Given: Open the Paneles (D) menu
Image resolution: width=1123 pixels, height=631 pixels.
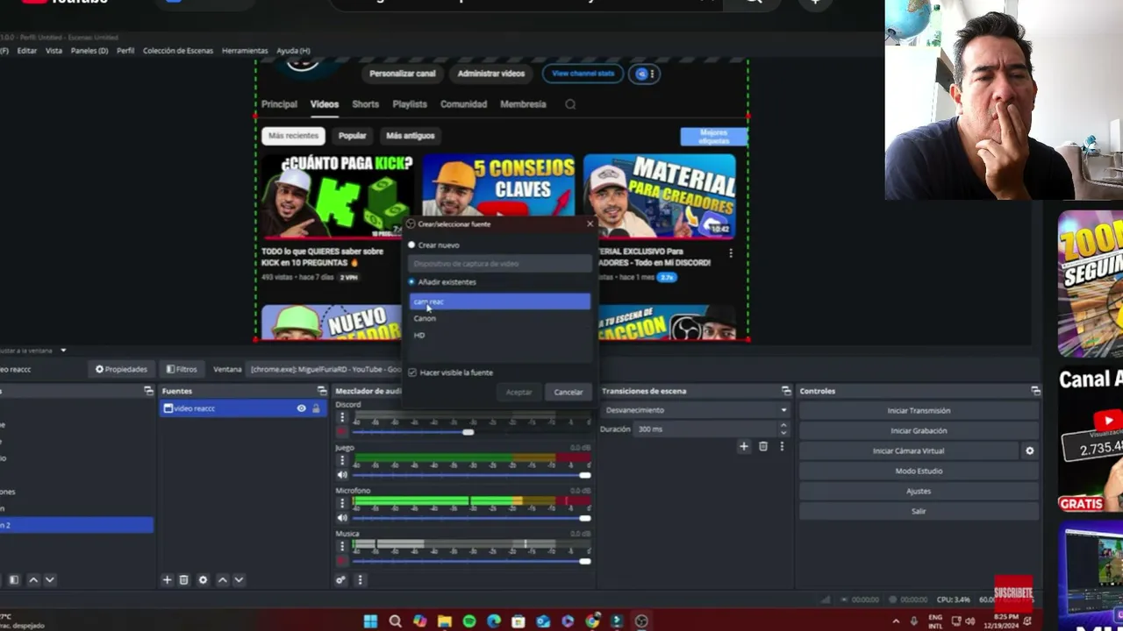Looking at the screenshot, I should tap(89, 51).
